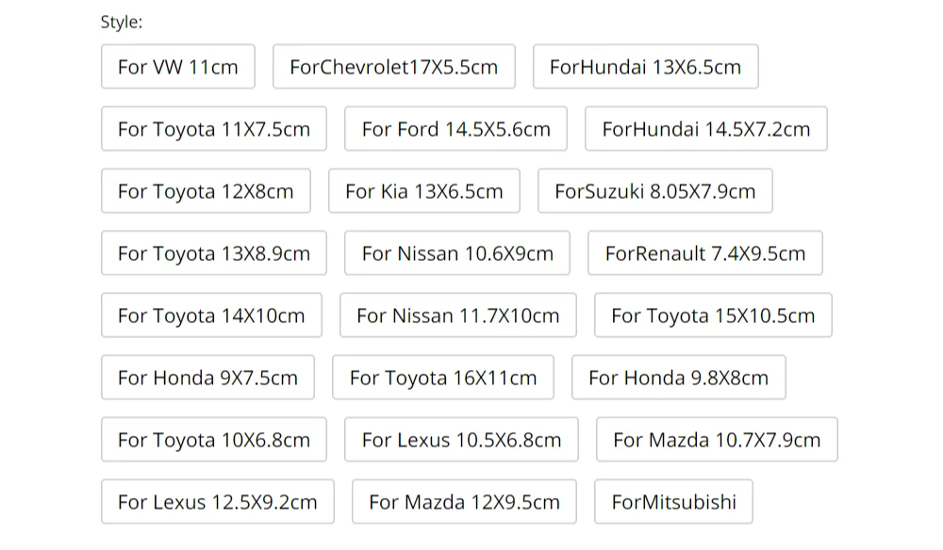The height and width of the screenshot is (550, 943).
Task: Select the ForMitsubishi style option
Action: coord(673,502)
